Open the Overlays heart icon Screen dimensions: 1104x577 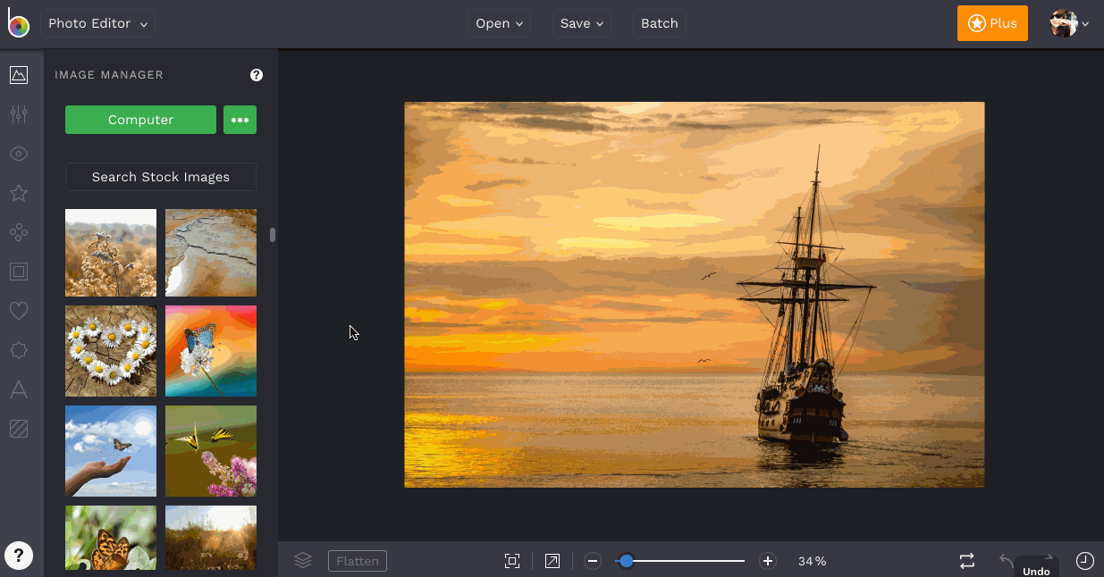point(19,311)
